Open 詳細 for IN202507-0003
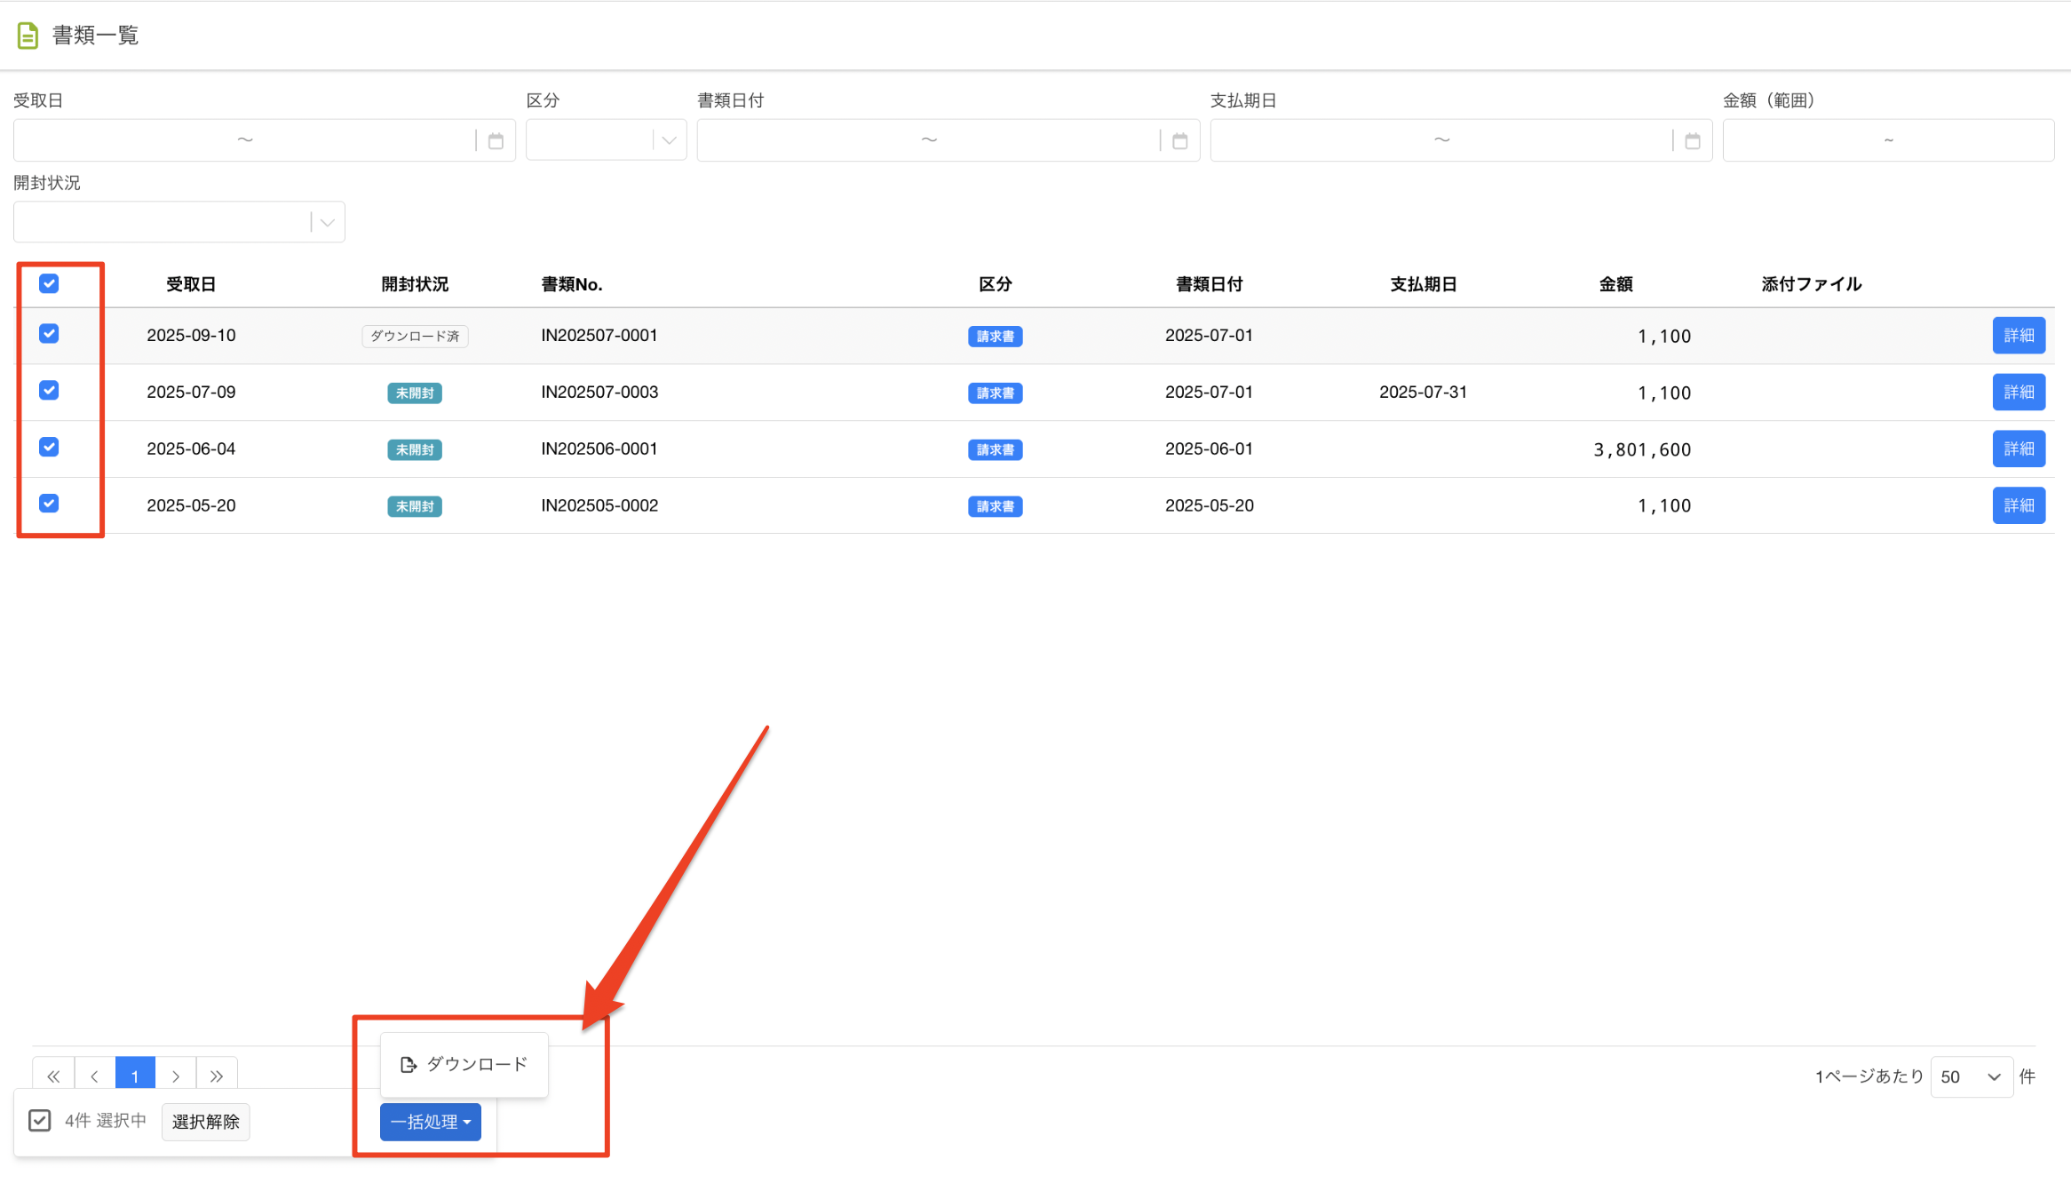This screenshot has height=1199, width=2071. 2019,392
